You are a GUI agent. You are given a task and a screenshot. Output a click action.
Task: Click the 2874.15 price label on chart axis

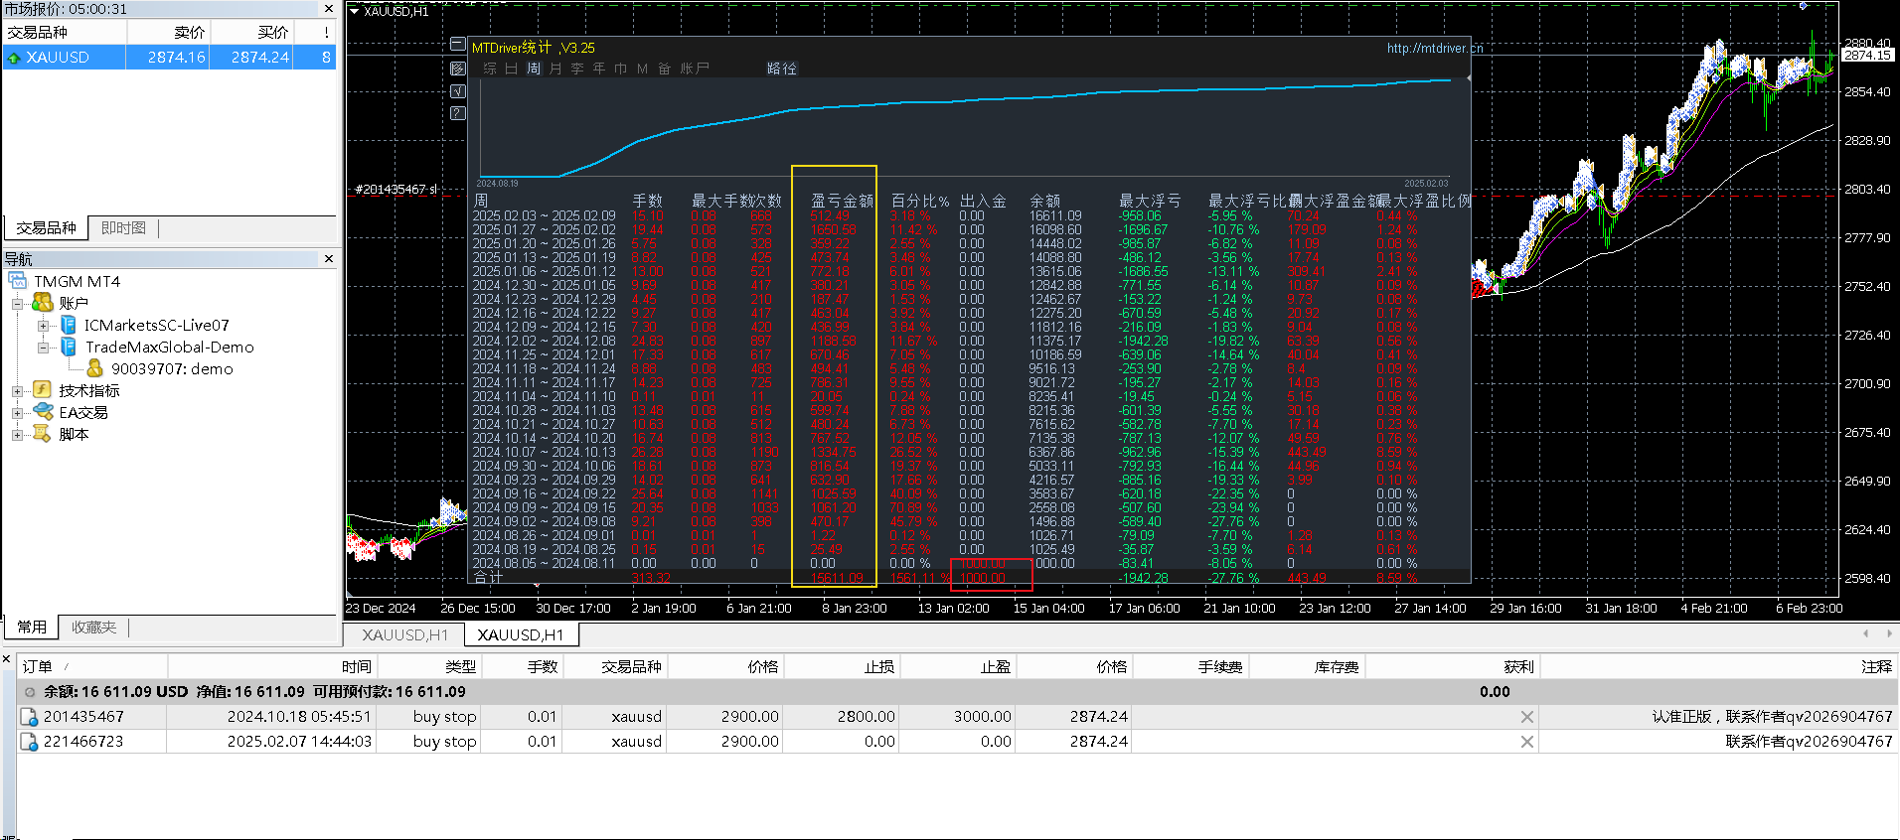point(1867,55)
